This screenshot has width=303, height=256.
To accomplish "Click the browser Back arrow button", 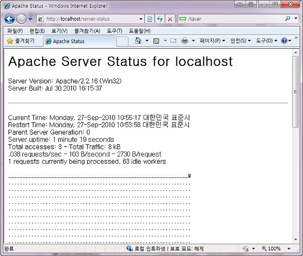I will pos(9,19).
